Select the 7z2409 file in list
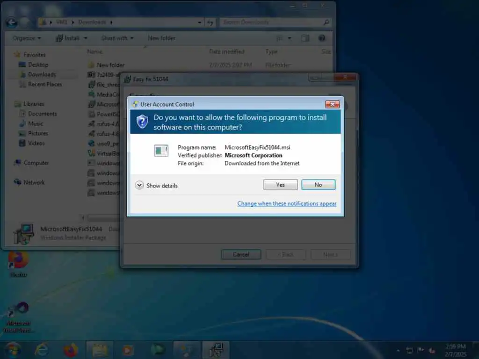 [x=104, y=75]
